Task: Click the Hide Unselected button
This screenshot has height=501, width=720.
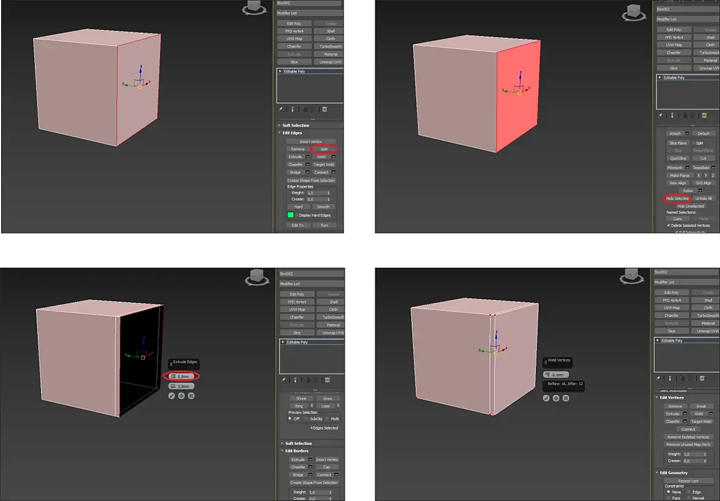Action: pyautogui.click(x=690, y=207)
